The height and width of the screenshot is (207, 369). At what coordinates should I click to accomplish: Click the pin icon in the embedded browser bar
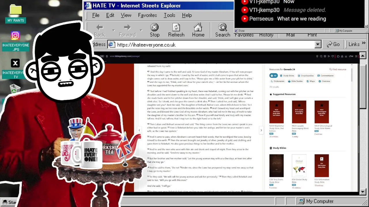click(x=317, y=56)
